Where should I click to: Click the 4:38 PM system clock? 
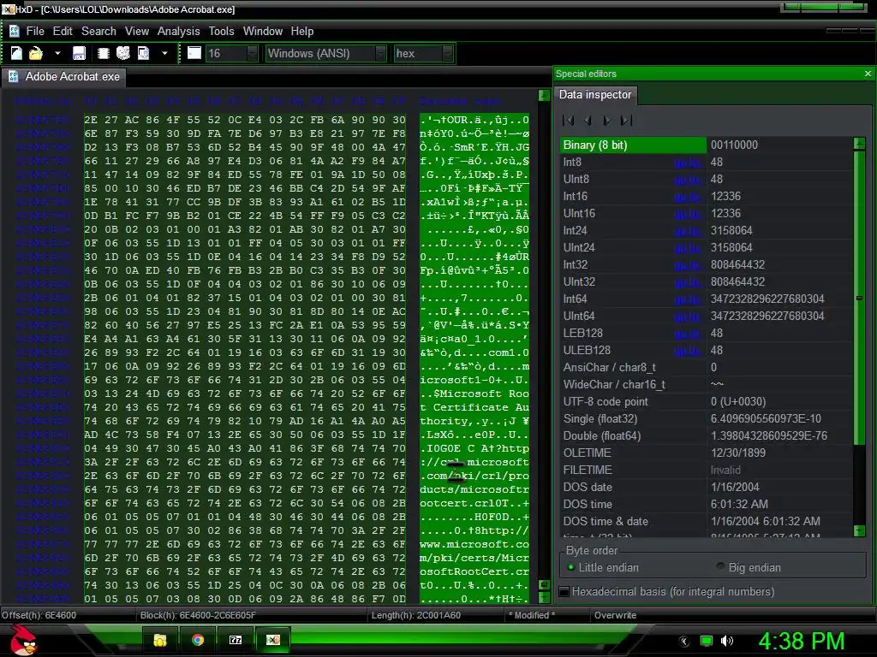801,641
